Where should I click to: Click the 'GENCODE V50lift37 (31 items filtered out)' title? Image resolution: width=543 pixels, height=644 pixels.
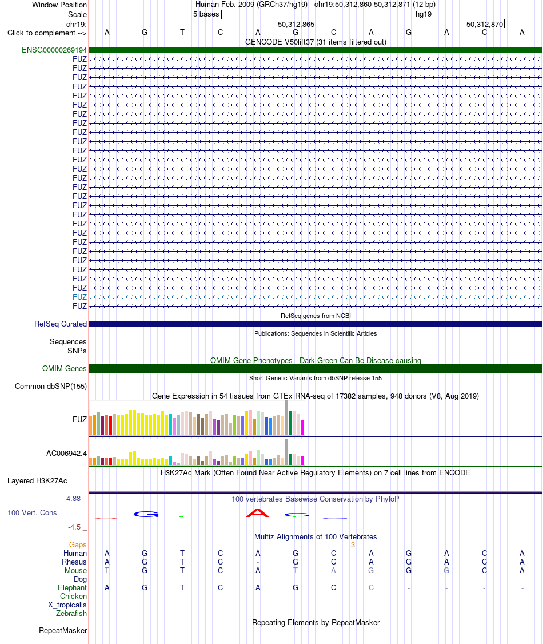(316, 42)
